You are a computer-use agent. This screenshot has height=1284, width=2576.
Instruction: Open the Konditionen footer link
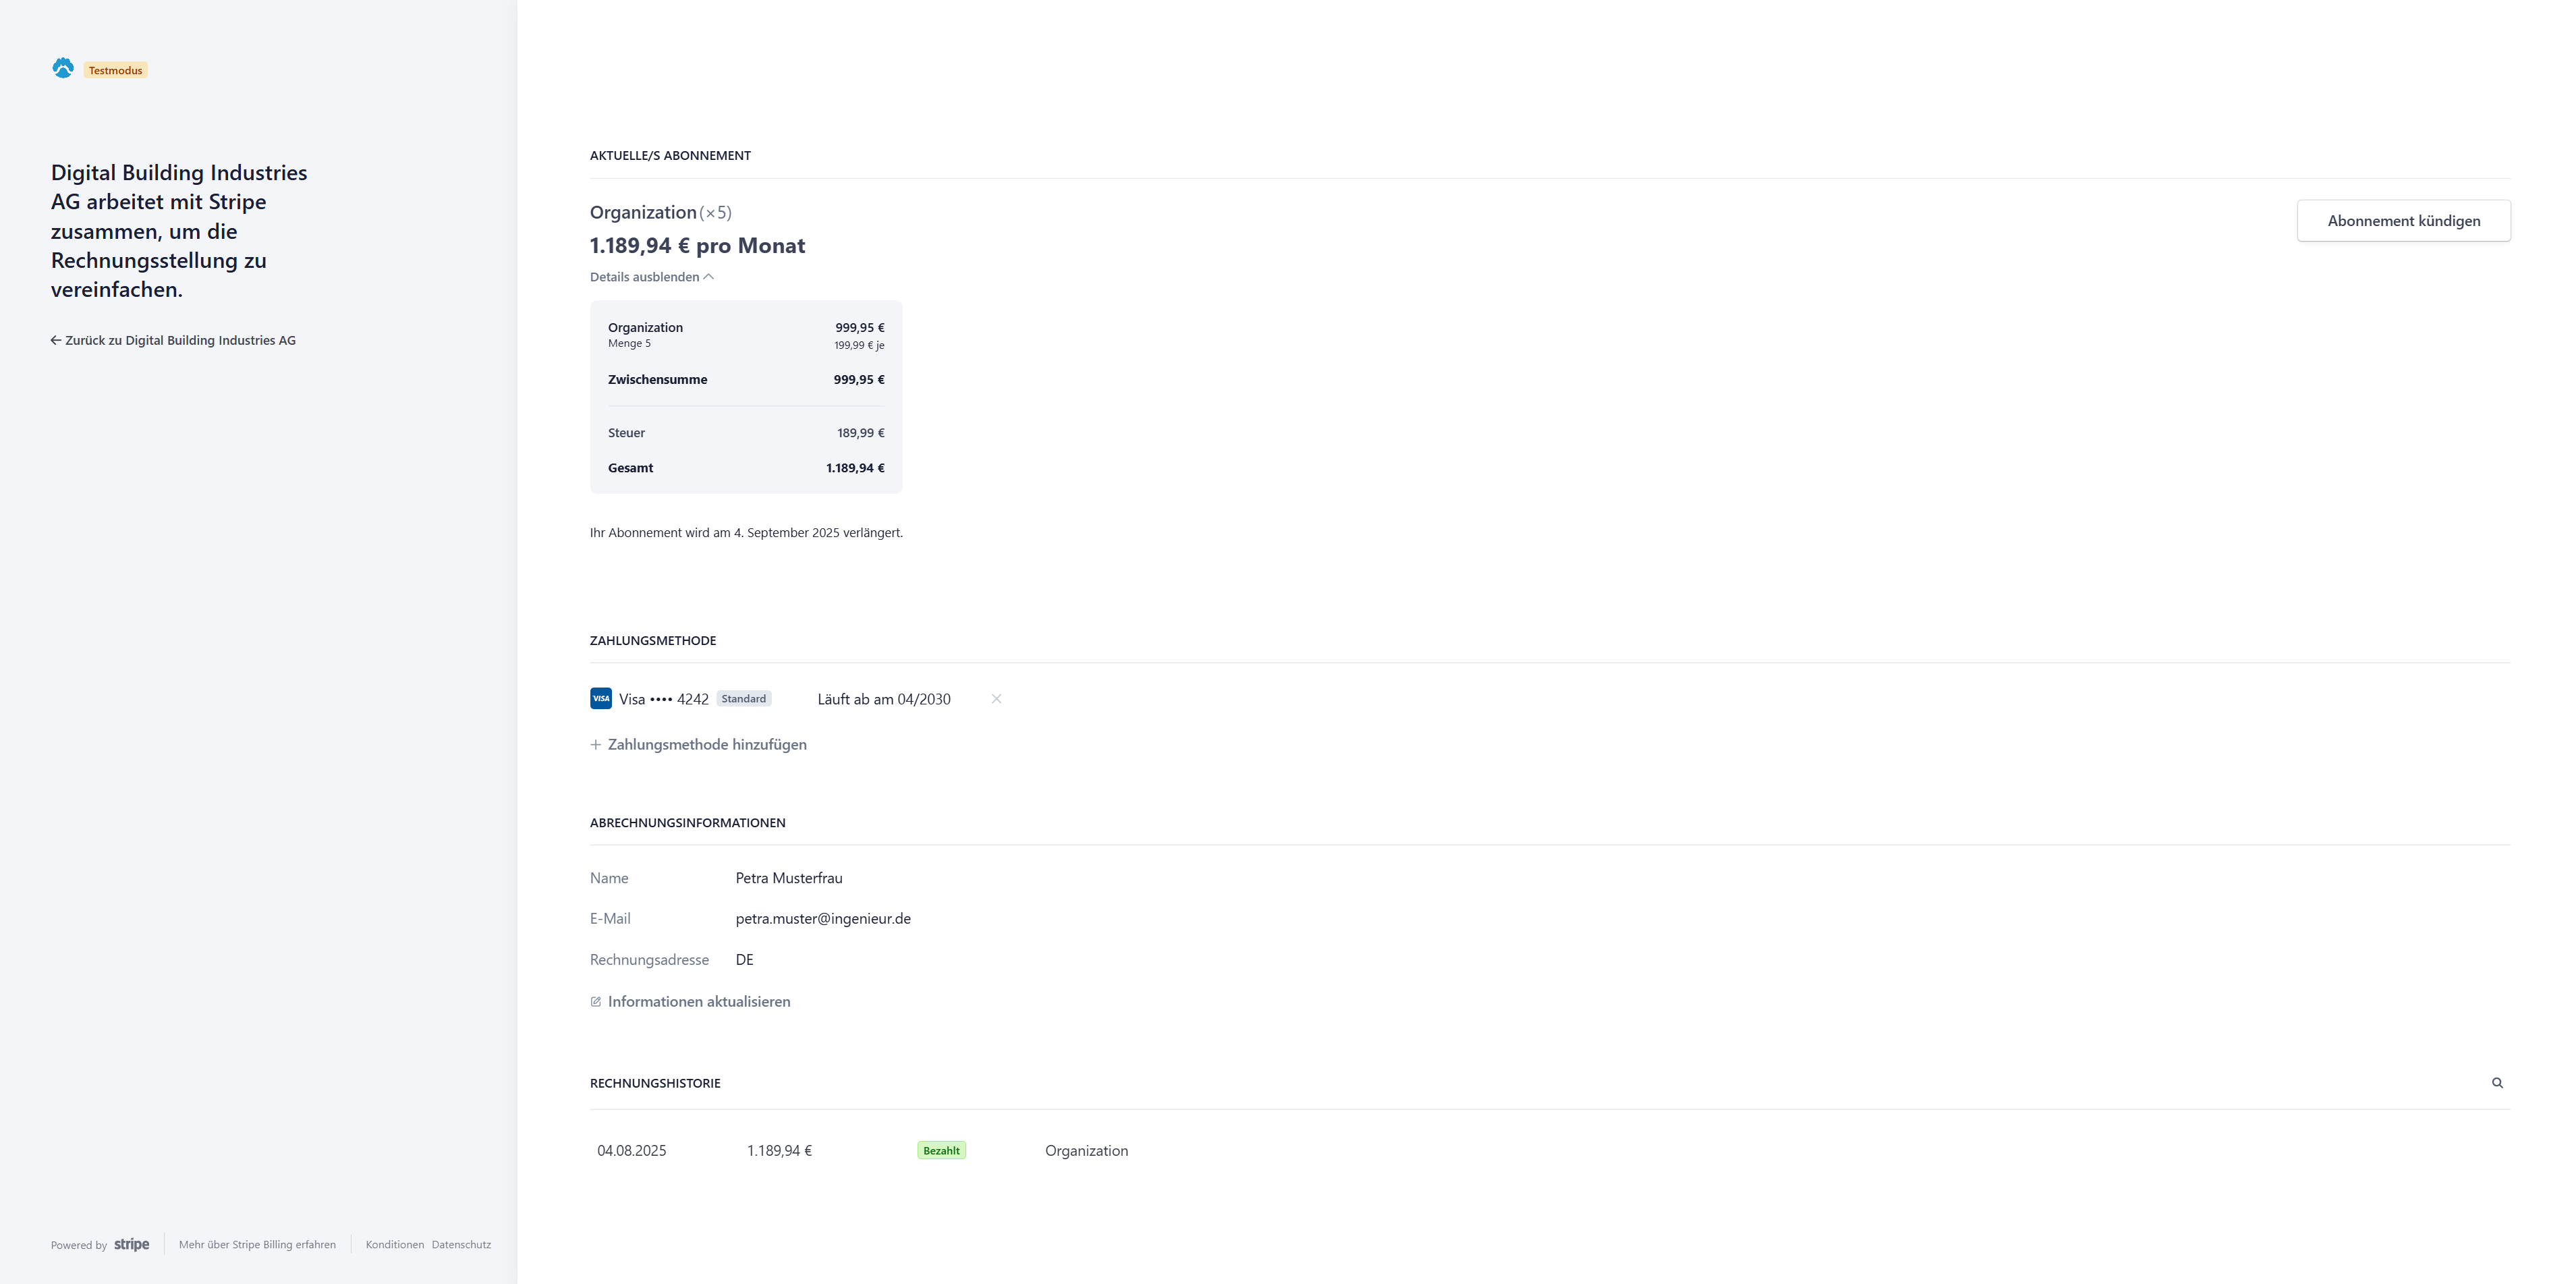(395, 1245)
